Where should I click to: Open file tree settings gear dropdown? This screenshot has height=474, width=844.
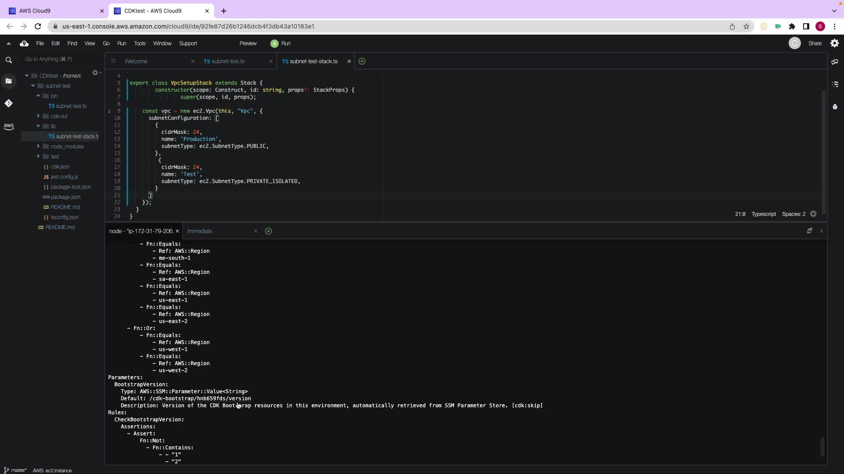tap(96, 73)
